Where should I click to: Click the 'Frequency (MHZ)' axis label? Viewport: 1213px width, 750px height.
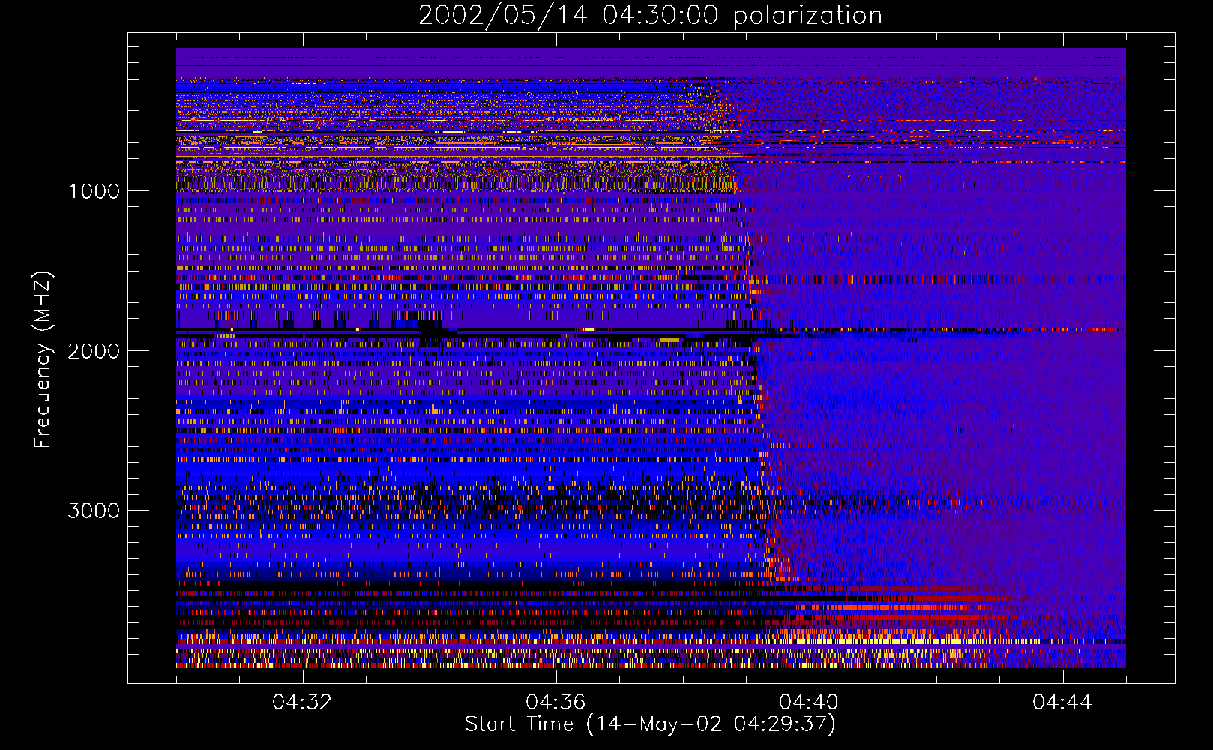point(43,360)
